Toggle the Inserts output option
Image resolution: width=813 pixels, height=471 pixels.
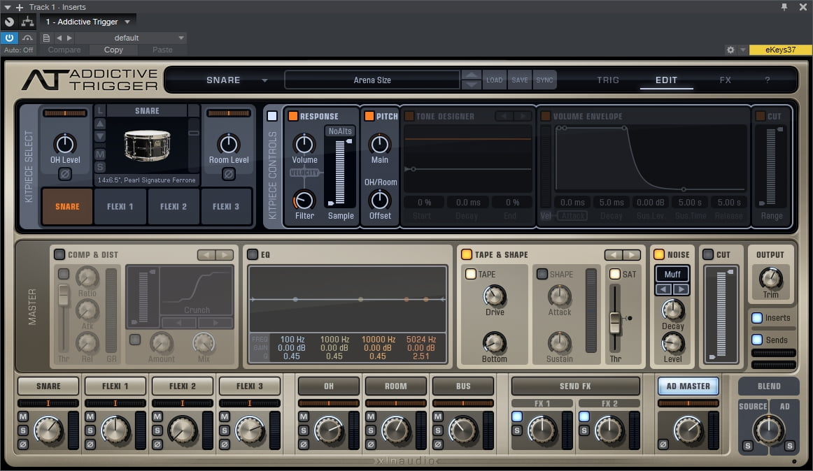click(x=757, y=318)
